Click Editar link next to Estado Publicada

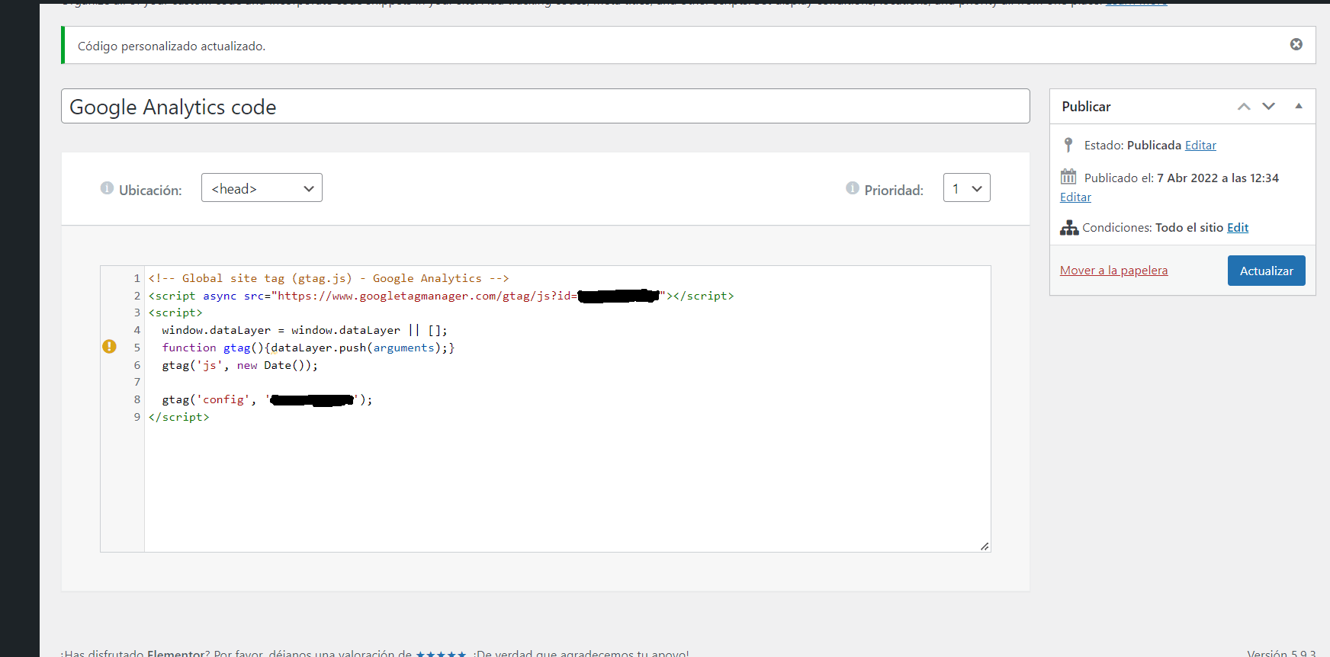tap(1200, 145)
